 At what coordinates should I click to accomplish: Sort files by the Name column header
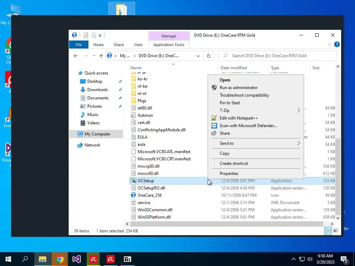(136, 68)
